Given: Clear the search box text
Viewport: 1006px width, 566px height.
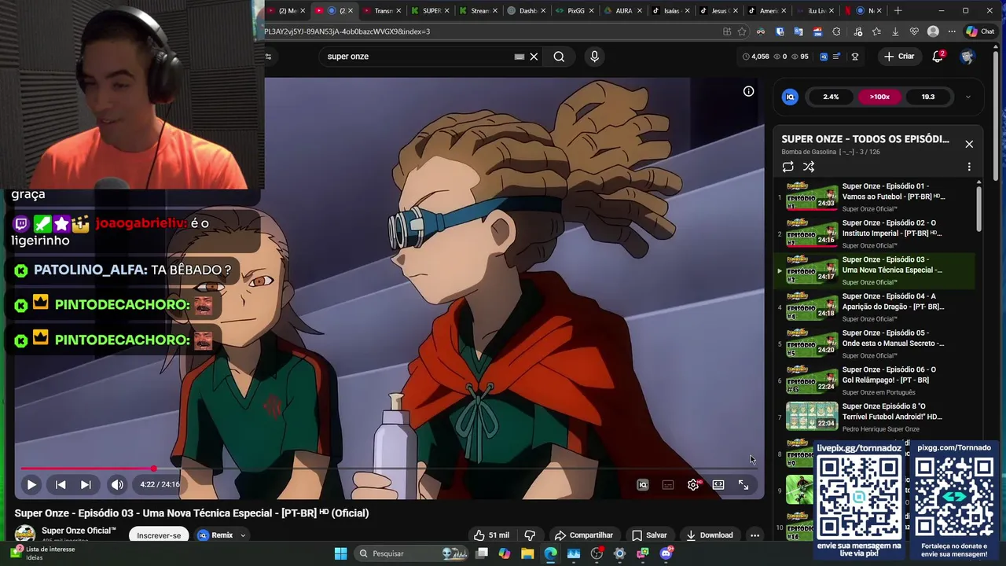Looking at the screenshot, I should [x=534, y=57].
